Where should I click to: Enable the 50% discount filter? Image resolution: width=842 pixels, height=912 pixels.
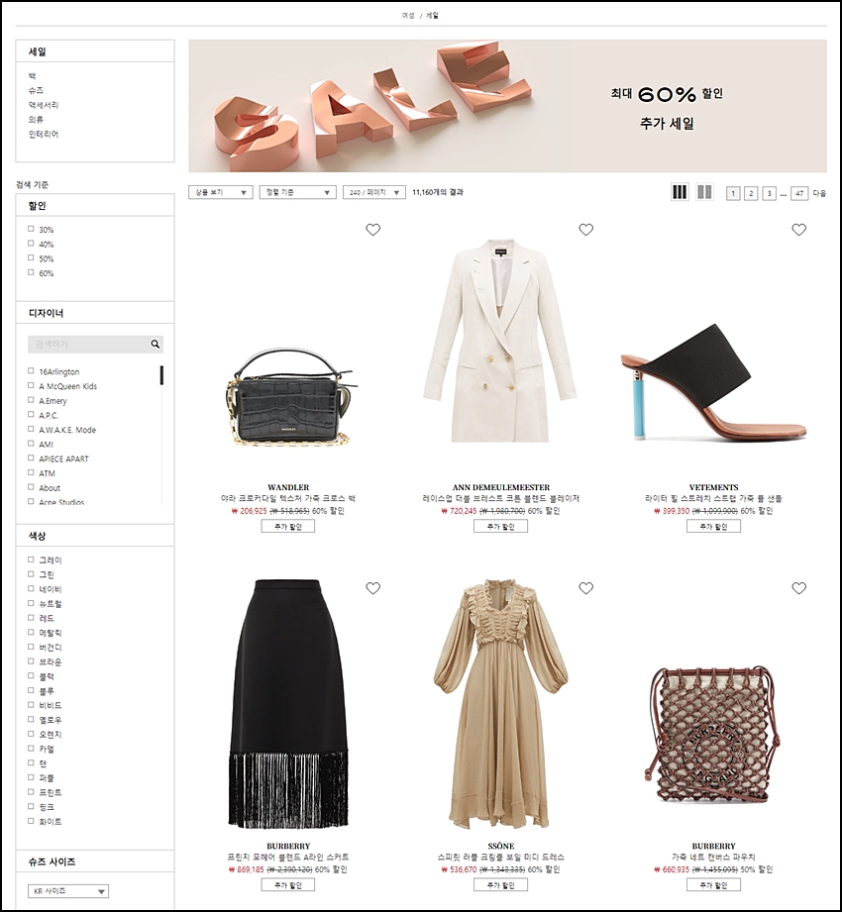(x=31, y=258)
